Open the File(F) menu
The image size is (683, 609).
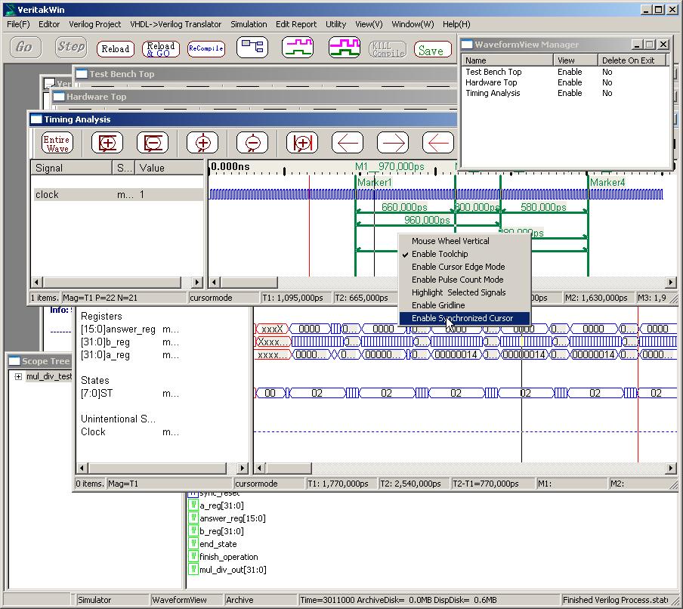tap(18, 24)
